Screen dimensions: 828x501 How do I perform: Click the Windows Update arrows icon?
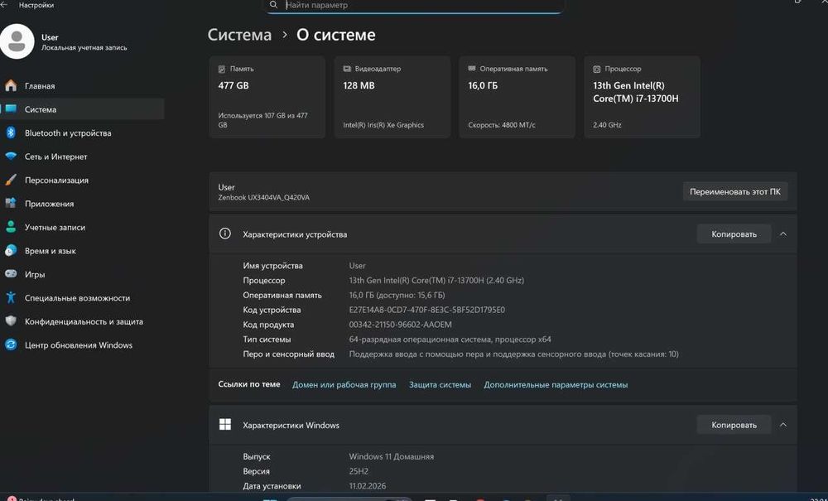(11, 344)
